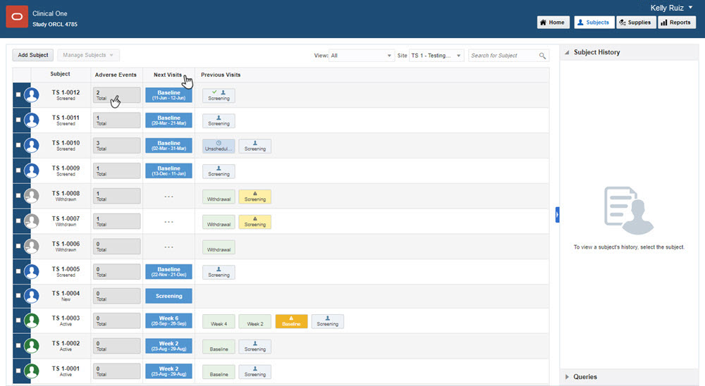The height and width of the screenshot is (386, 705).
Task: Select checkbox for subject TS 1-0005
Action: pyautogui.click(x=18, y=271)
